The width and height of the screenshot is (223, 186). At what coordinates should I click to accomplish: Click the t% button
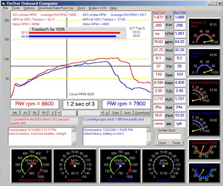[x=25, y=113]
